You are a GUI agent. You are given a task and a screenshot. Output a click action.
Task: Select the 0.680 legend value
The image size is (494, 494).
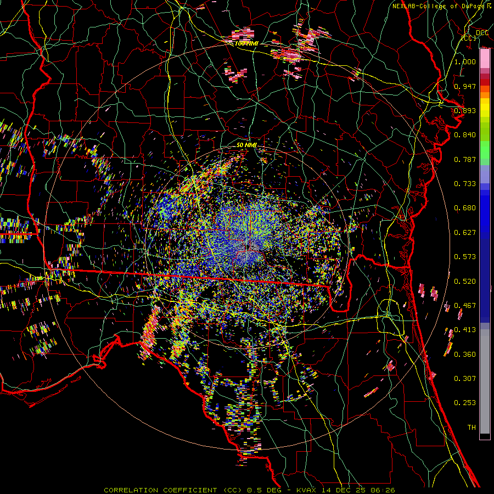[465, 208]
